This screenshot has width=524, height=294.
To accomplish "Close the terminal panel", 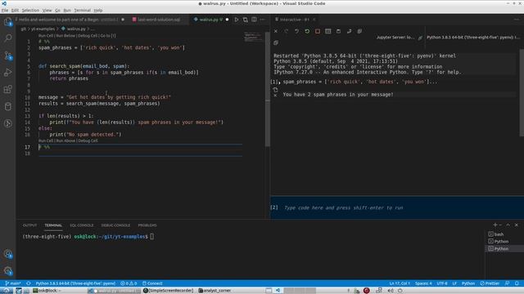I will tap(517, 225).
